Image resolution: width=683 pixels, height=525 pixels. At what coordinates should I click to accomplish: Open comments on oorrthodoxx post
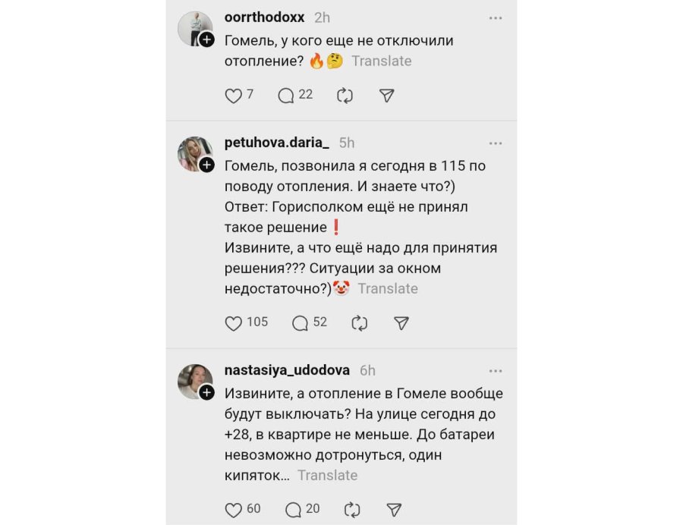point(286,96)
